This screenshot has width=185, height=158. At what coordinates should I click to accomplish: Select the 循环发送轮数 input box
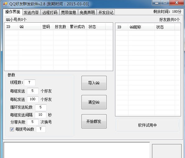click(x=41, y=107)
